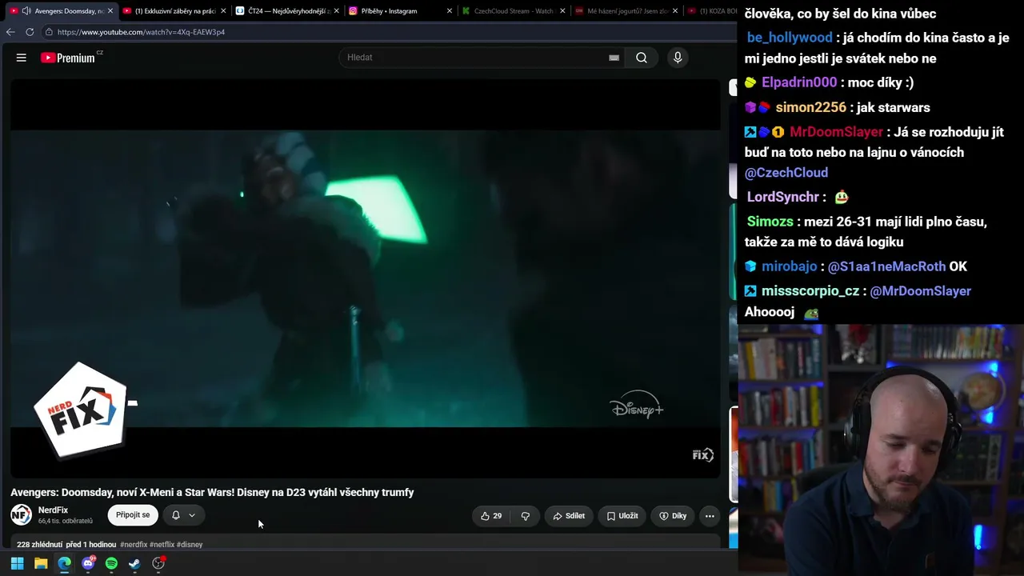Click the 66,4 tis. odběratelů subscriber count
Image resolution: width=1024 pixels, height=576 pixels.
[66, 522]
